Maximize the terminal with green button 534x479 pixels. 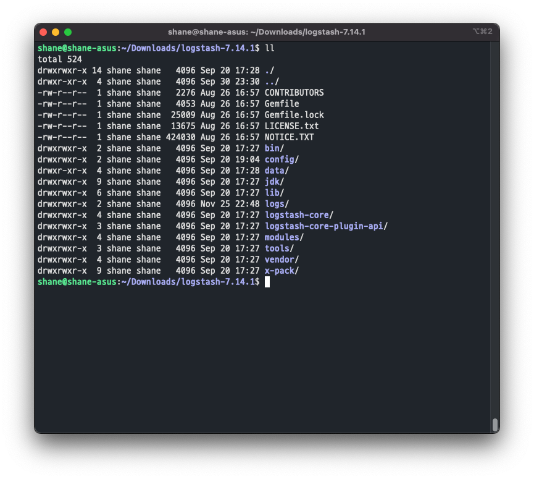point(68,32)
